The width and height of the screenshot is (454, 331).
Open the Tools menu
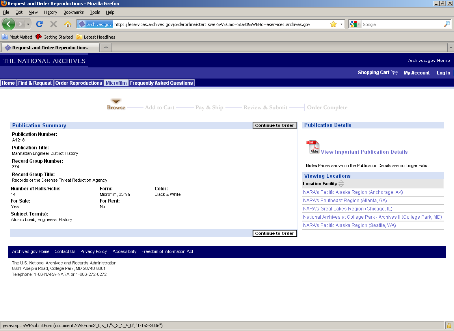[x=95, y=12]
